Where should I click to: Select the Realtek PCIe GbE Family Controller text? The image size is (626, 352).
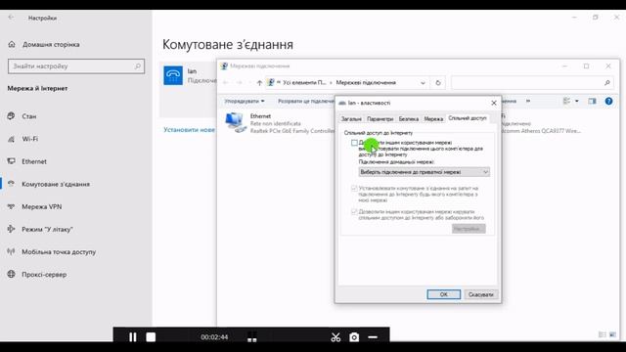click(292, 131)
